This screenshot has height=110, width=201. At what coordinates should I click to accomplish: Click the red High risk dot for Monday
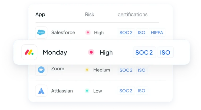[91, 52]
